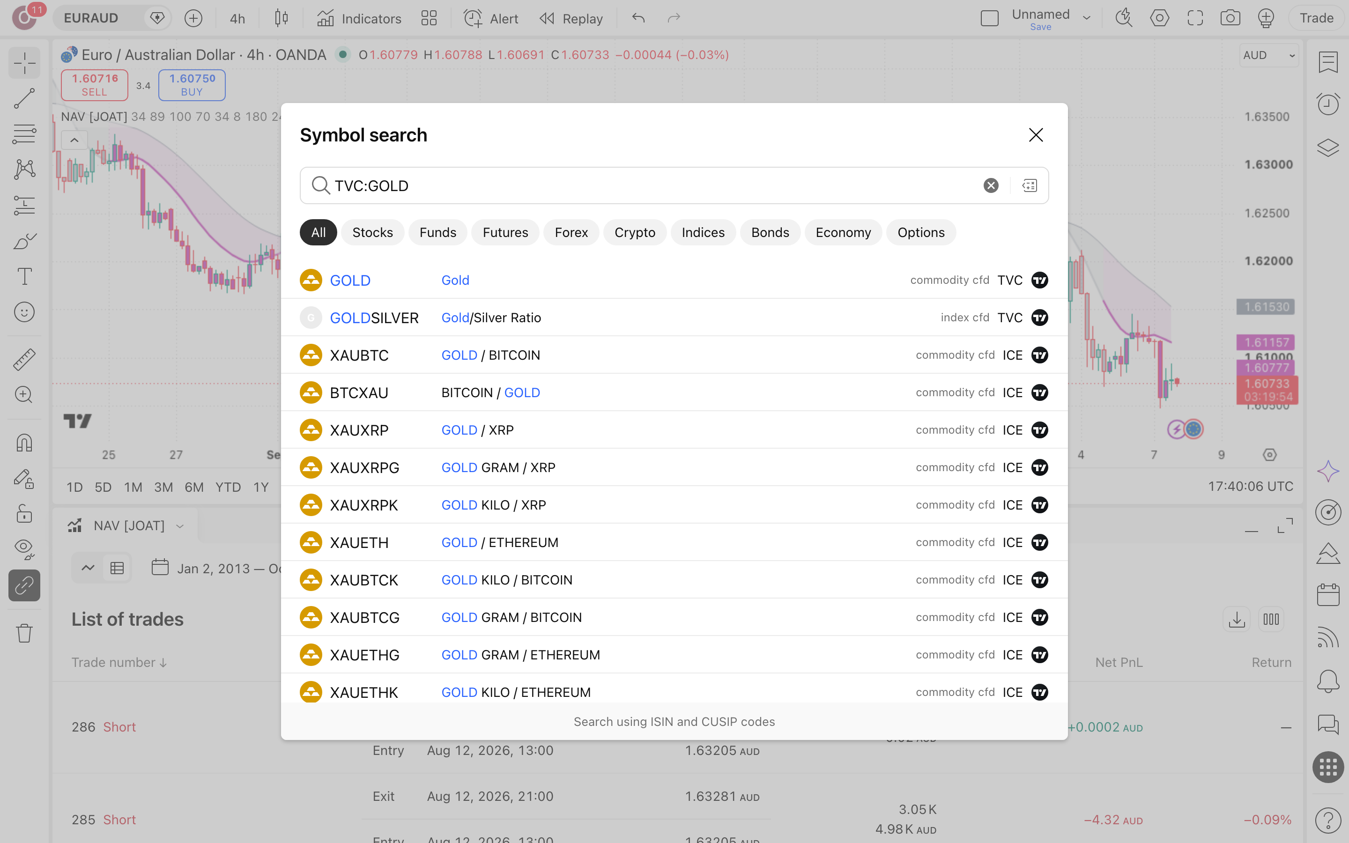Open the spread operators keypad icon
Image resolution: width=1349 pixels, height=843 pixels.
[1030, 185]
